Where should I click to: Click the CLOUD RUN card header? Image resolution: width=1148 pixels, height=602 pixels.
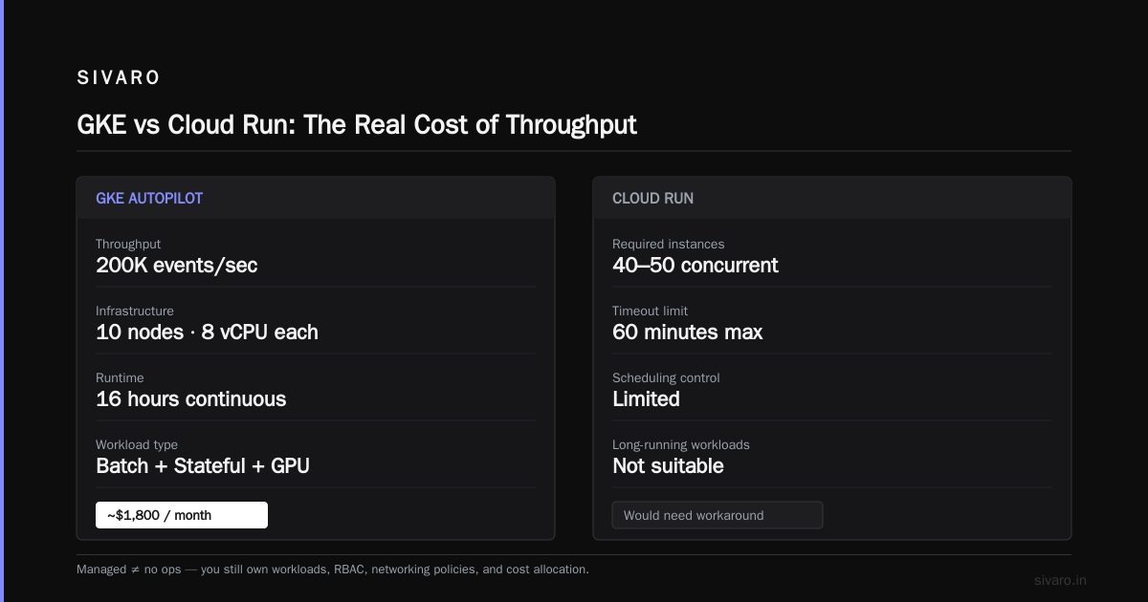(x=832, y=198)
